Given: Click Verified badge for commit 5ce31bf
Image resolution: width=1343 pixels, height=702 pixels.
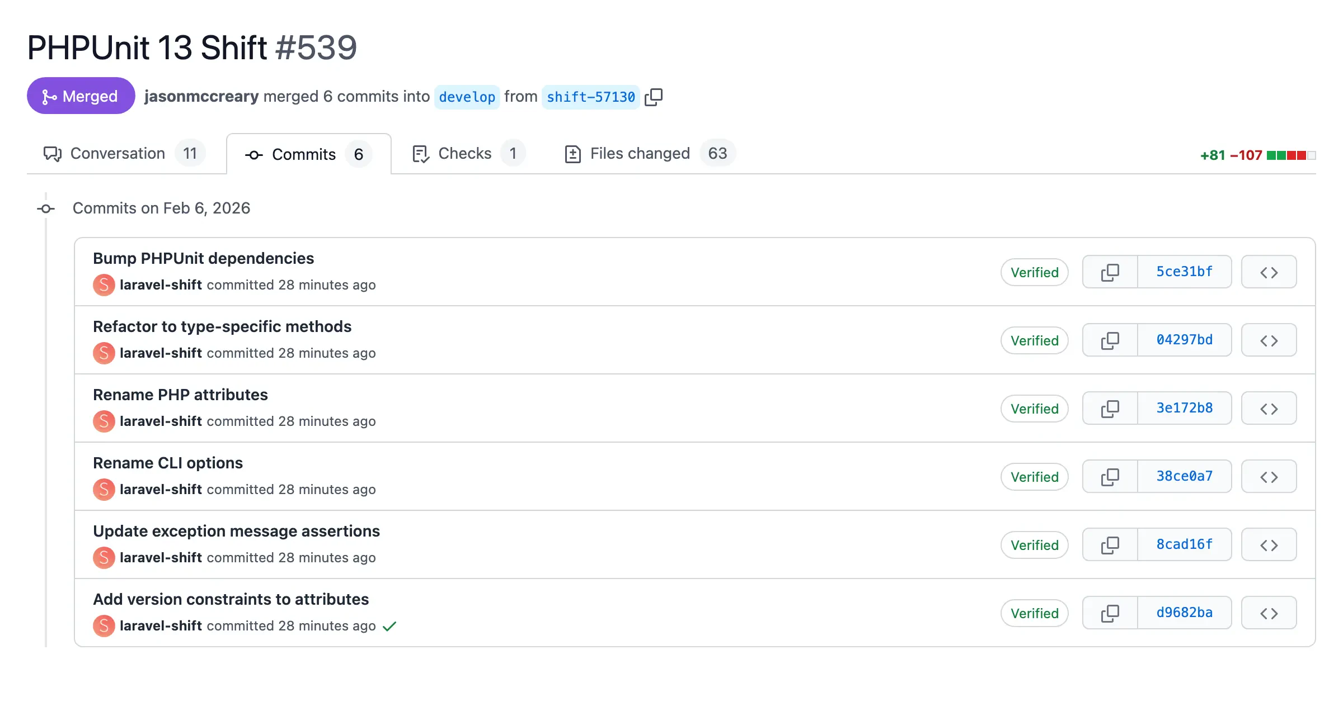Looking at the screenshot, I should pyautogui.click(x=1035, y=272).
